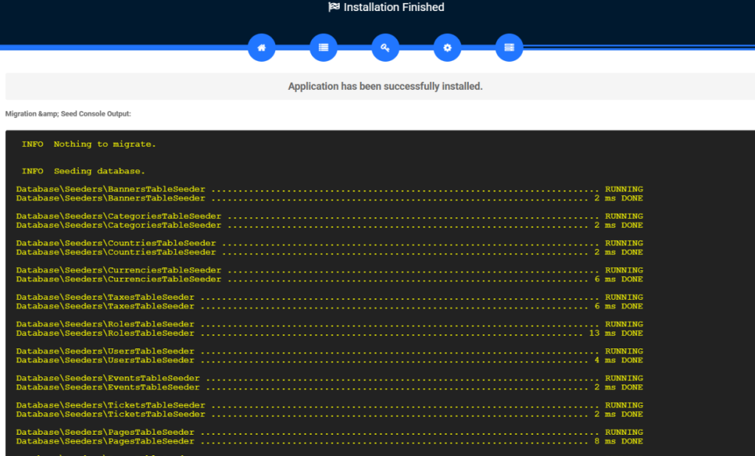Select the EventsTableSeeder 2 ms DONE line
Screen dimensions: 755x456
click(329, 387)
